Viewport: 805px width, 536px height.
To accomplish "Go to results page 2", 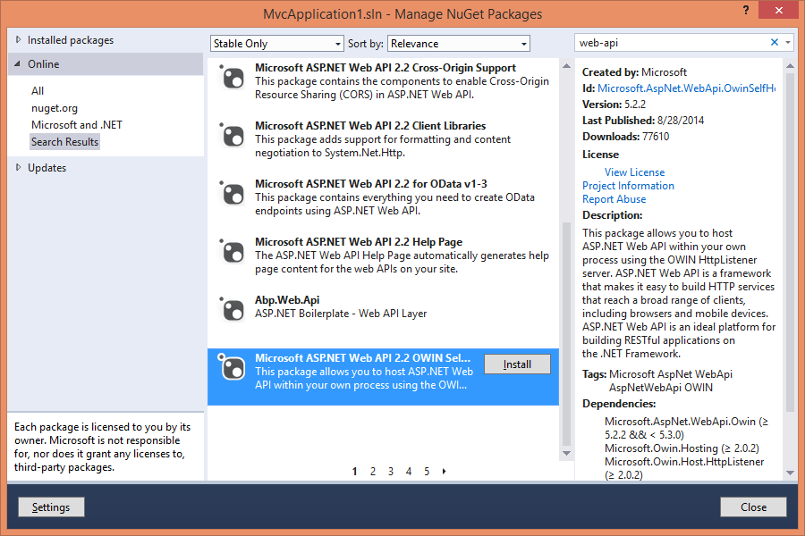I will 373,471.
